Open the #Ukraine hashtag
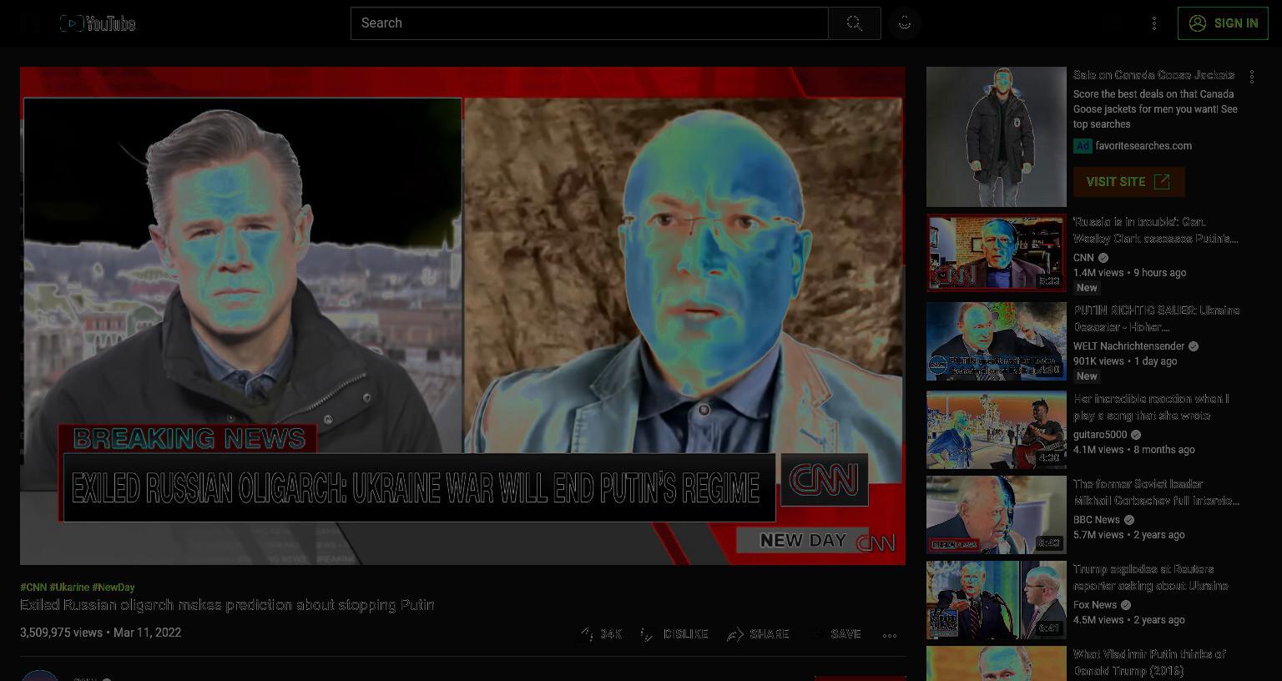The width and height of the screenshot is (1282, 681). coord(69,588)
